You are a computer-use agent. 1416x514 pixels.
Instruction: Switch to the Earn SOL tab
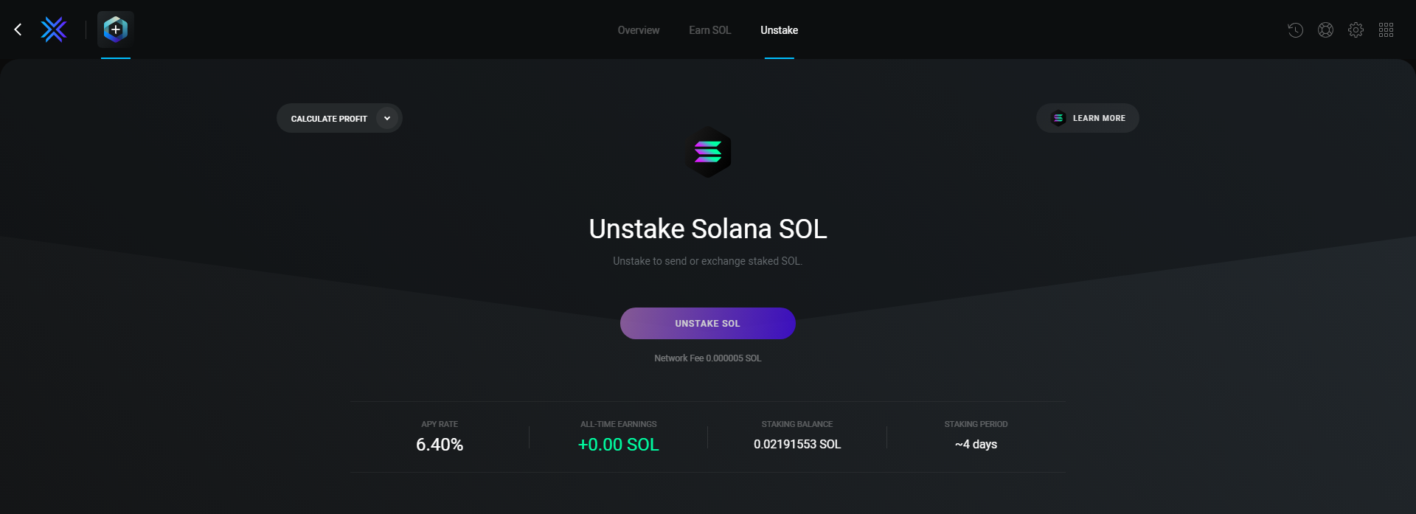pyautogui.click(x=709, y=30)
